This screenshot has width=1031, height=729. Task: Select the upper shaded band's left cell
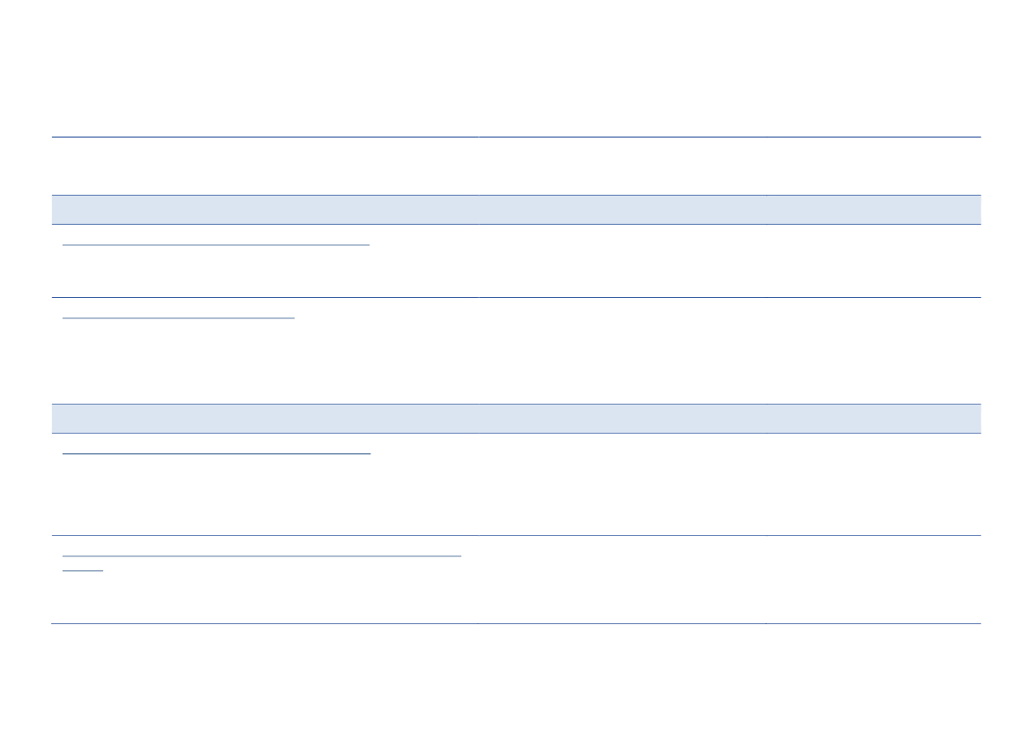[265, 210]
